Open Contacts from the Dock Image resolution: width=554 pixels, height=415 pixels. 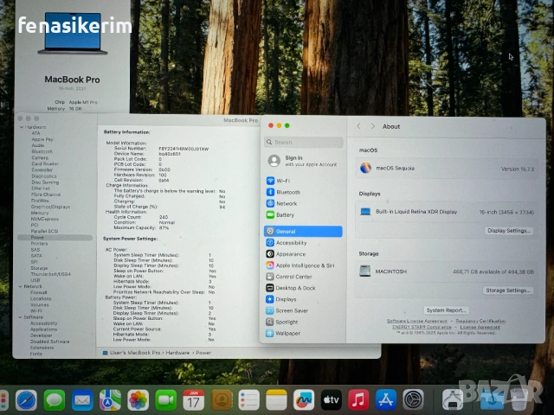click(222, 400)
